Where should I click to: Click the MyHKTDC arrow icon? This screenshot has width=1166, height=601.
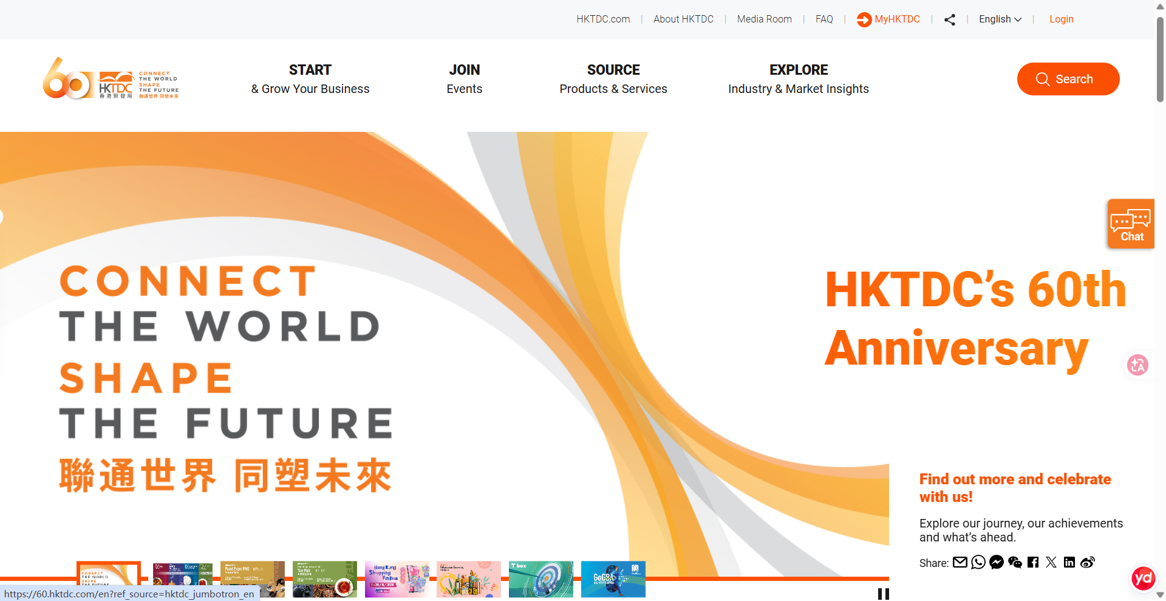(x=864, y=19)
